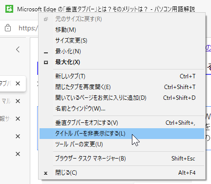Close the fourth tab in the vertical list

(18, 137)
